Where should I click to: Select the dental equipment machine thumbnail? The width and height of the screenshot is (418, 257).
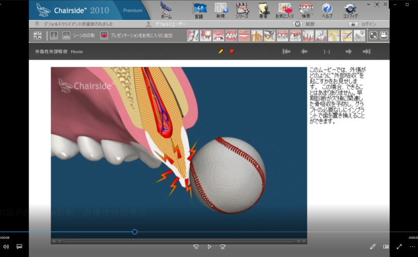coord(359,35)
